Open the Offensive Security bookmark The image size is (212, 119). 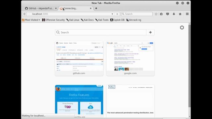[53, 20]
